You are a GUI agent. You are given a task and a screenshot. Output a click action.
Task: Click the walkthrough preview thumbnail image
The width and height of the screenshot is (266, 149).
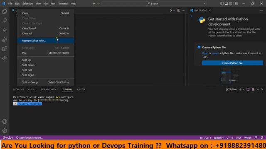coord(230,76)
